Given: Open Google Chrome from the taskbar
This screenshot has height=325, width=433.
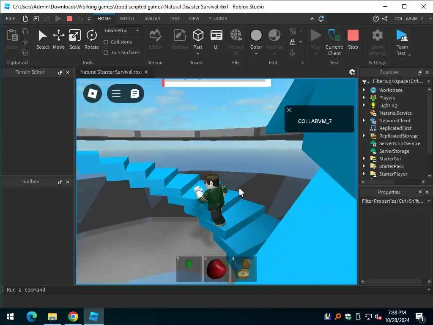Looking at the screenshot, I should pyautogui.click(x=73, y=316).
